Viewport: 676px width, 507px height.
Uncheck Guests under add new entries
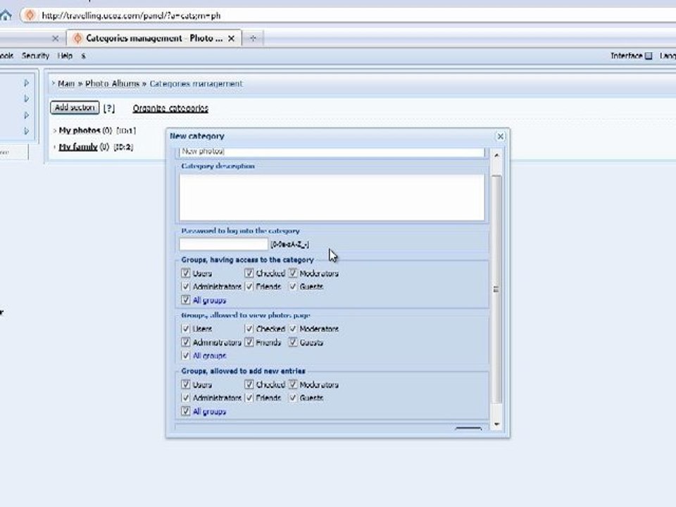tap(293, 397)
